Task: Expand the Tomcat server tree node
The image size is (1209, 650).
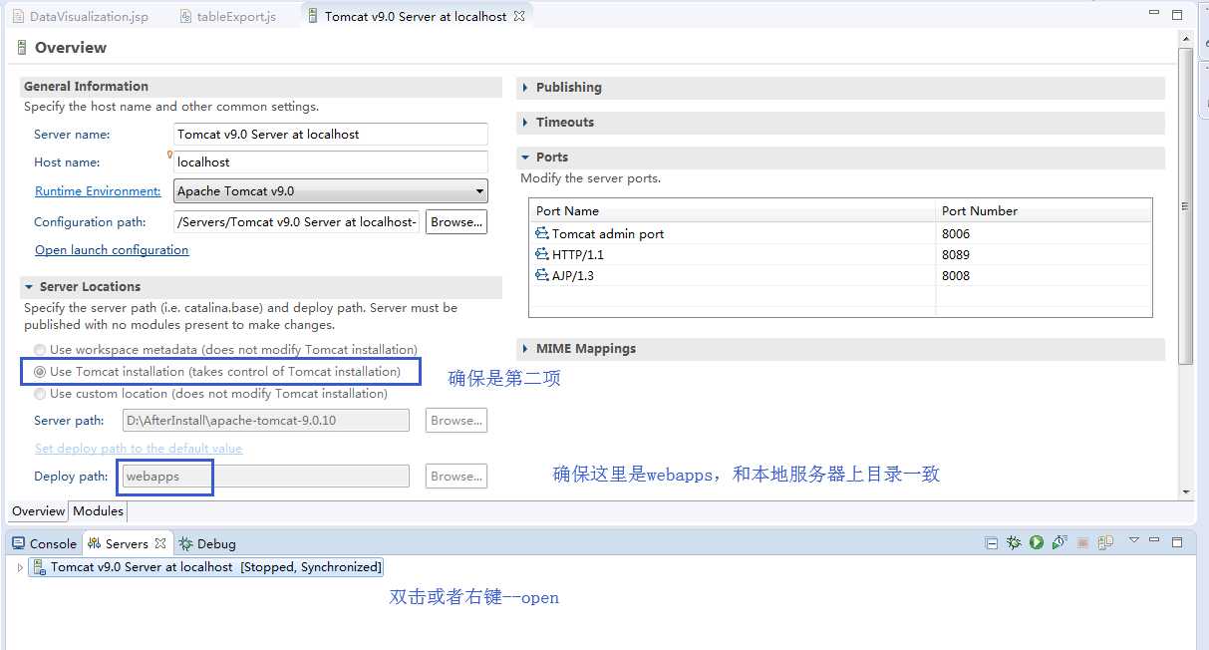Action: pyautogui.click(x=20, y=567)
